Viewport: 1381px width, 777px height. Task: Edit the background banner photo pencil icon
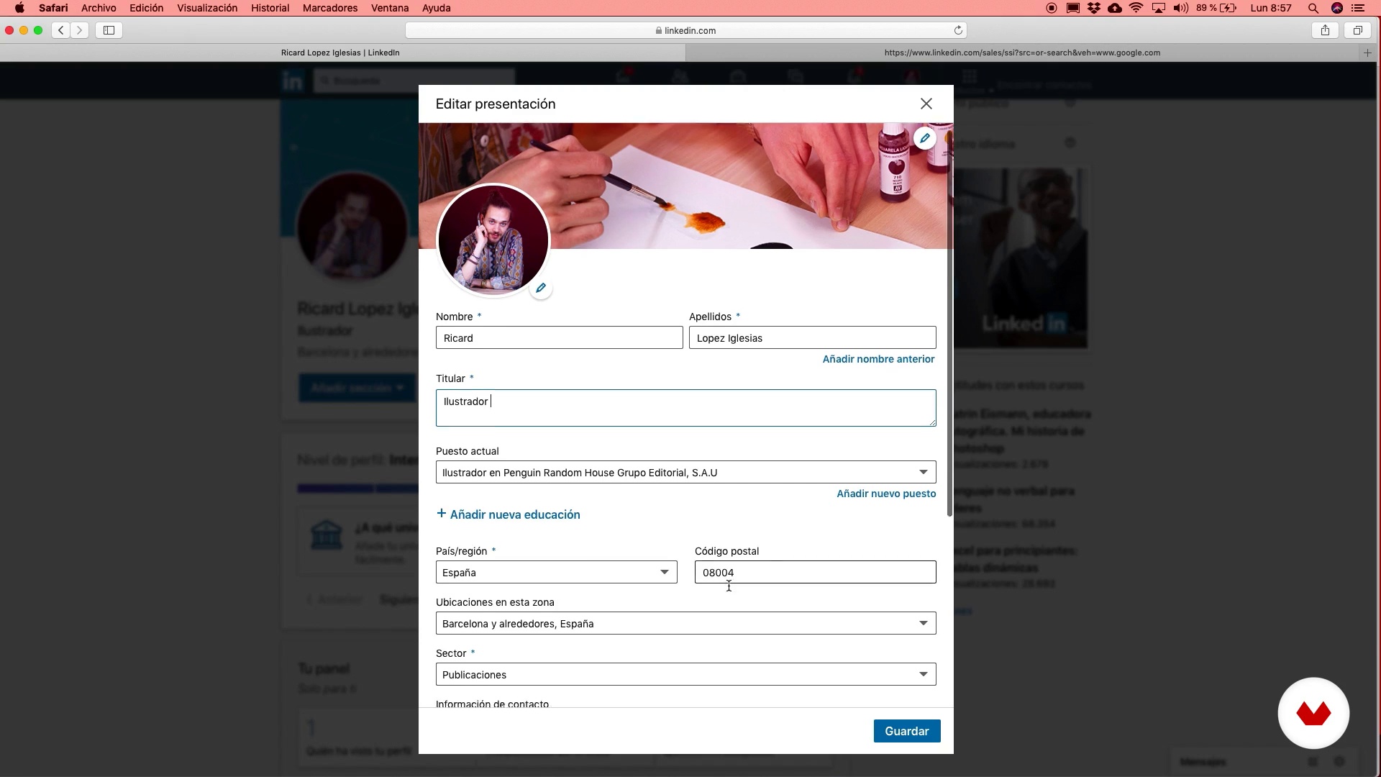(925, 138)
